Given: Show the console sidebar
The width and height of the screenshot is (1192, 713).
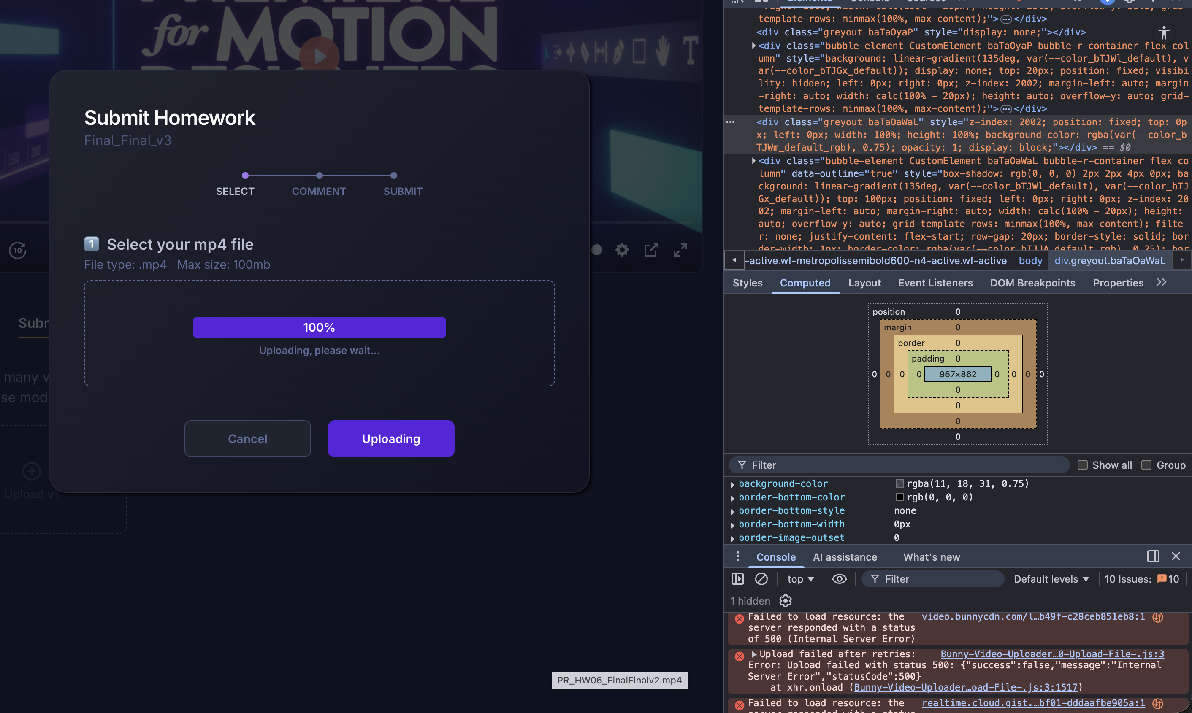Looking at the screenshot, I should click(737, 579).
